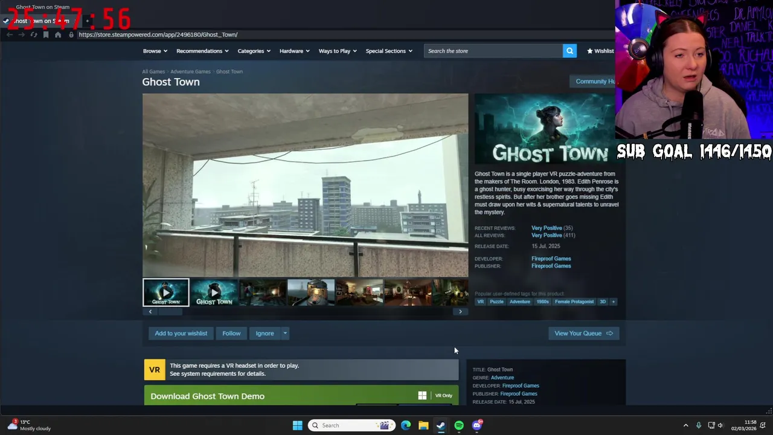Select the second Ghost Town trailer thumbnail
The height and width of the screenshot is (435, 773).
click(x=214, y=292)
